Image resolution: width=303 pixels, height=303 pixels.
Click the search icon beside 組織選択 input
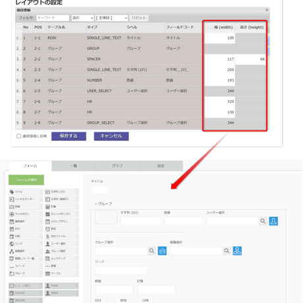click(x=227, y=251)
